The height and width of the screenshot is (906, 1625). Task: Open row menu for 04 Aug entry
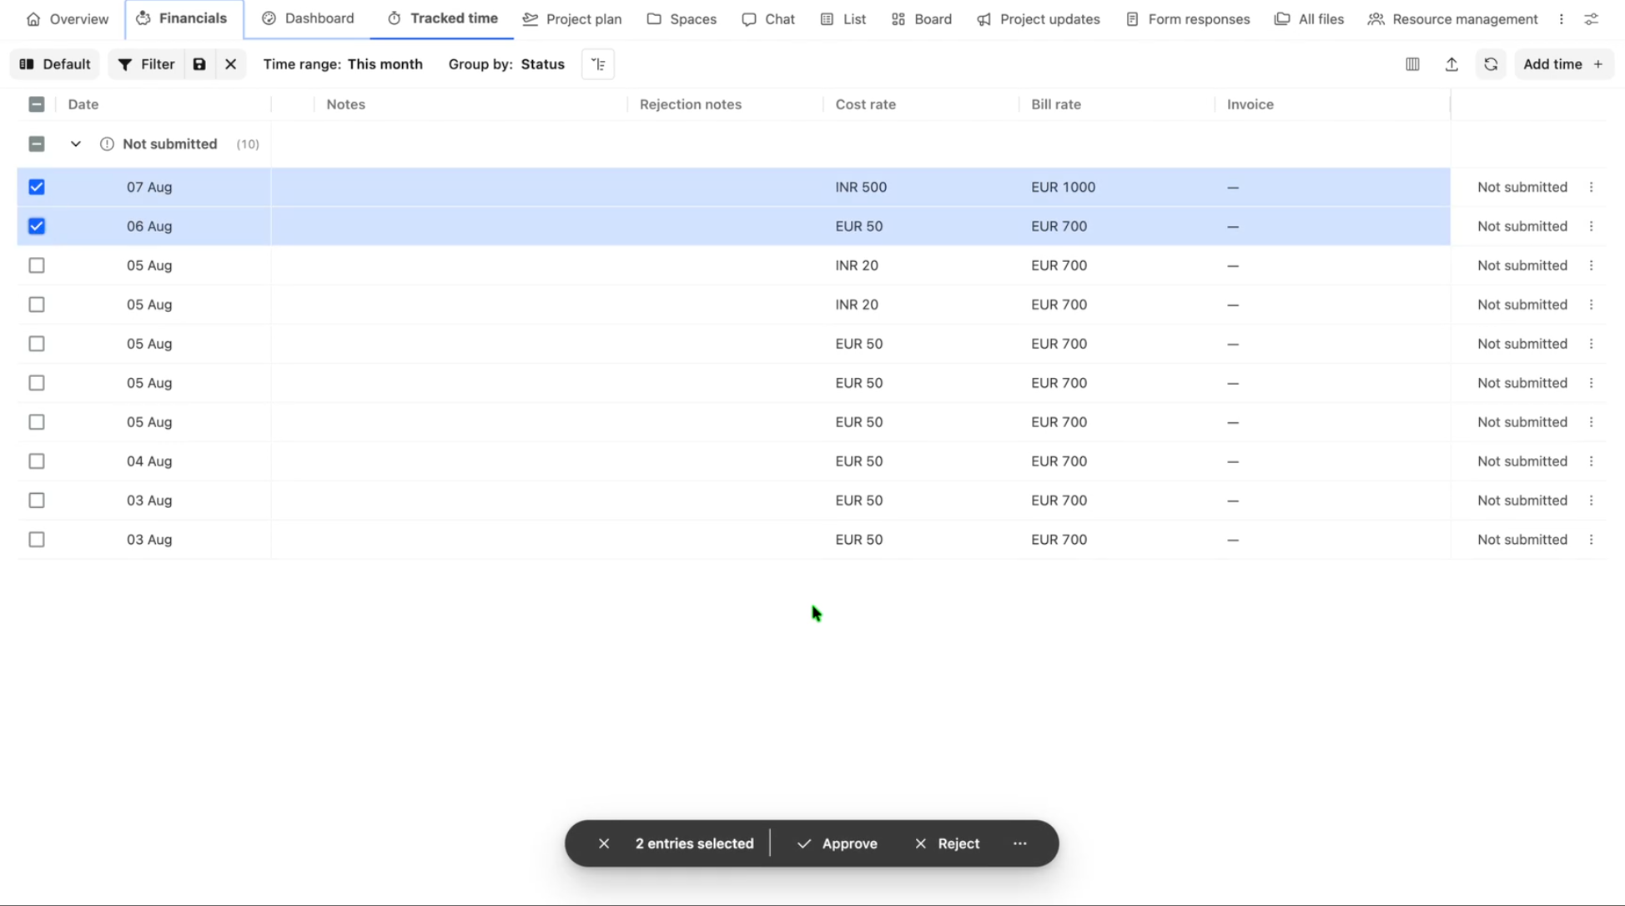[x=1591, y=461]
